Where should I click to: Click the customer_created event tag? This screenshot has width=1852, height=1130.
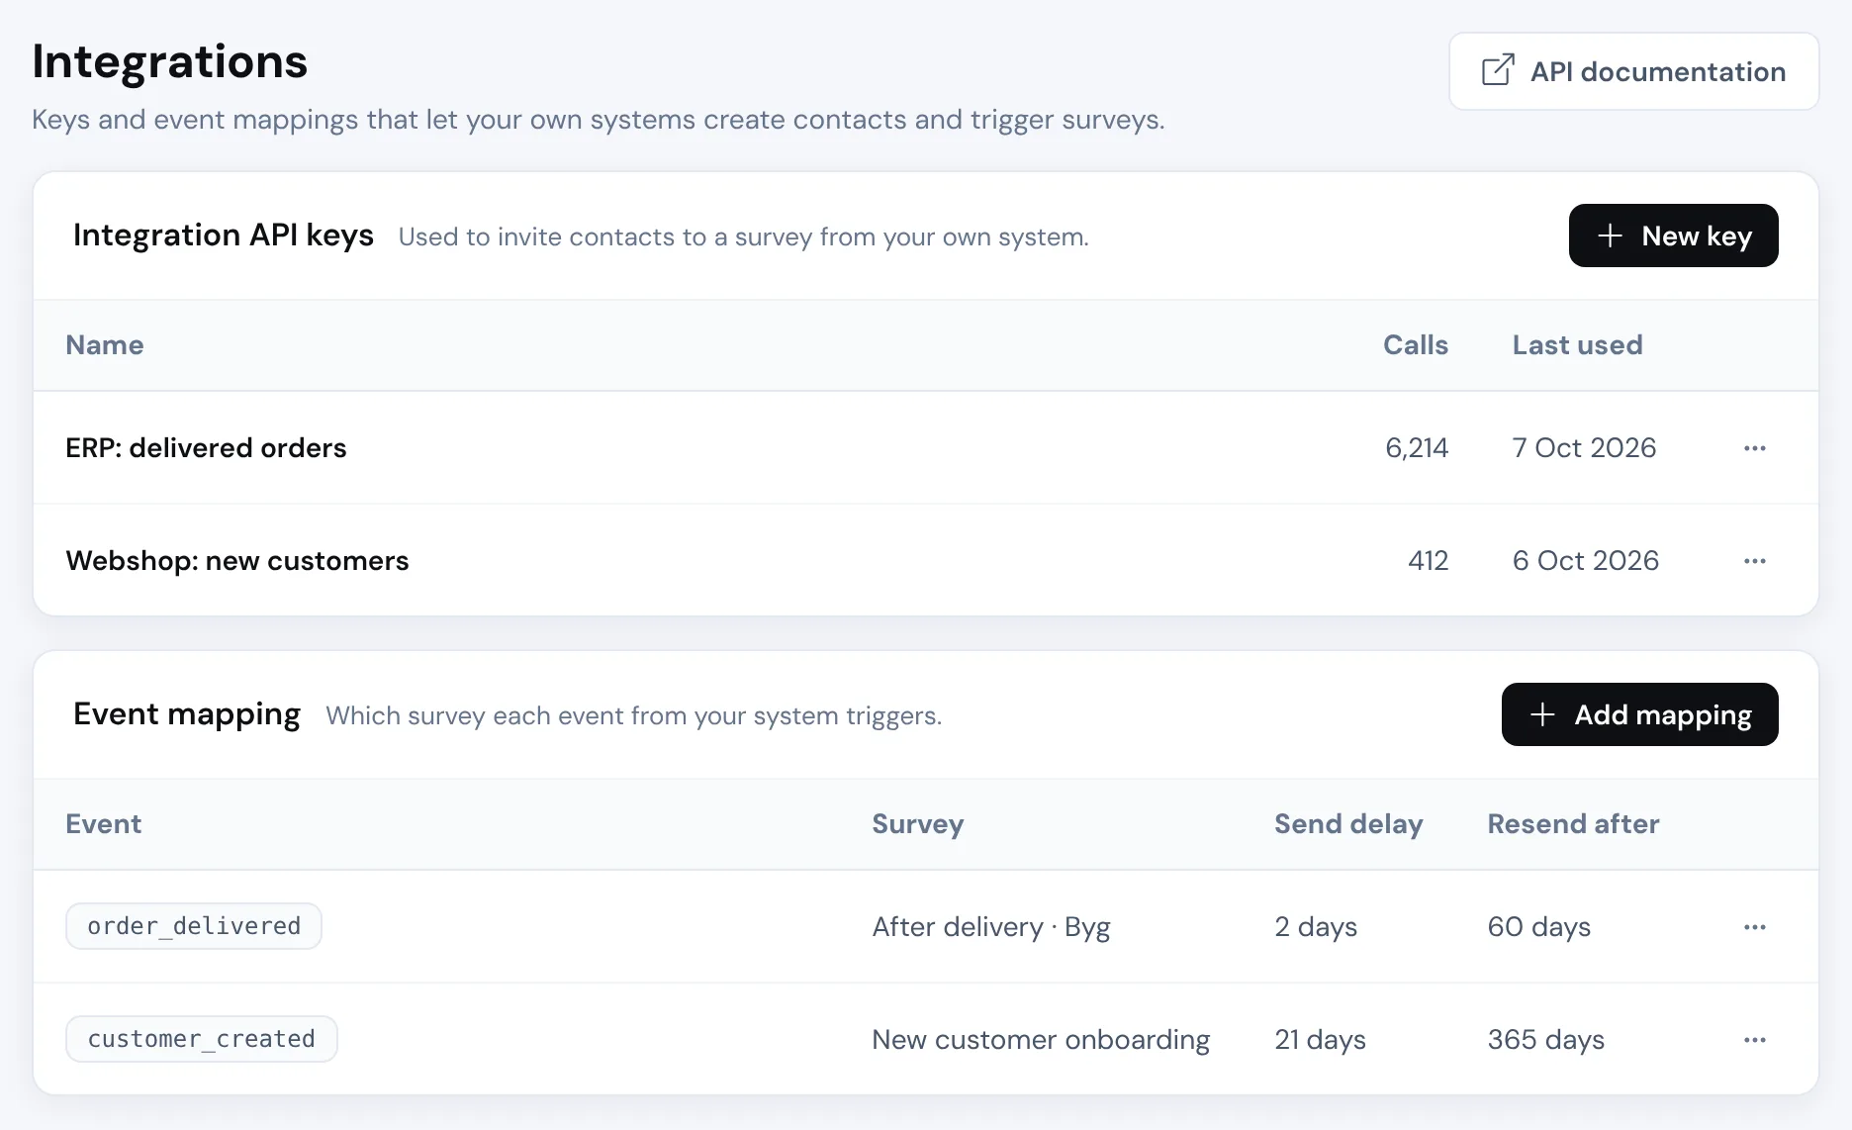click(x=202, y=1039)
